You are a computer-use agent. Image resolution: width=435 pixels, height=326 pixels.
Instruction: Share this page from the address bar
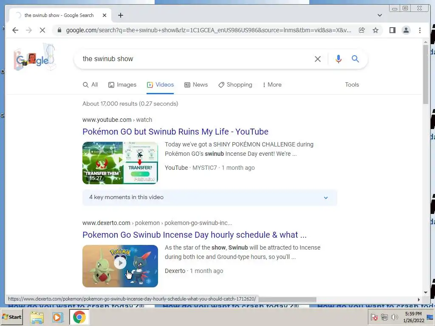click(x=362, y=30)
